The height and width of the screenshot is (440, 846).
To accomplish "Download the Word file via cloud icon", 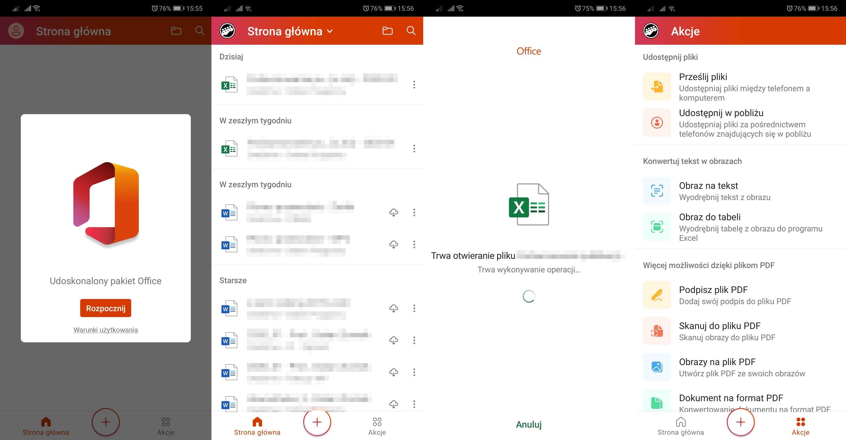I will pos(393,212).
